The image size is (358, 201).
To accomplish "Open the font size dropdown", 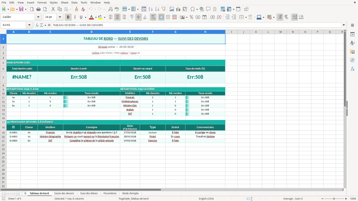I will click(x=60, y=17).
